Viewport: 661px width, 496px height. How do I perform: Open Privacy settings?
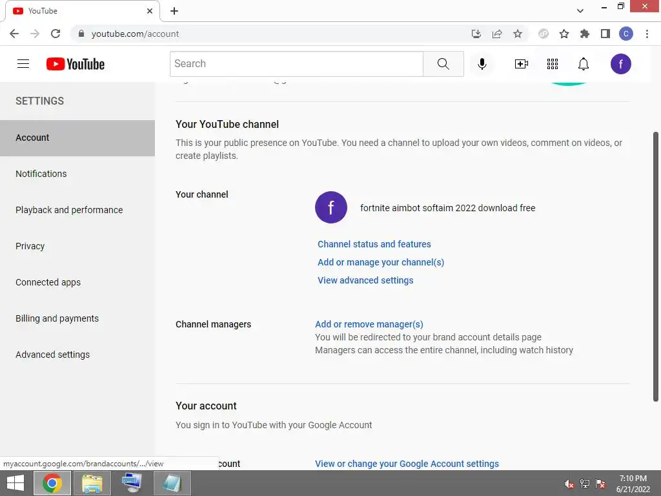pos(77,246)
